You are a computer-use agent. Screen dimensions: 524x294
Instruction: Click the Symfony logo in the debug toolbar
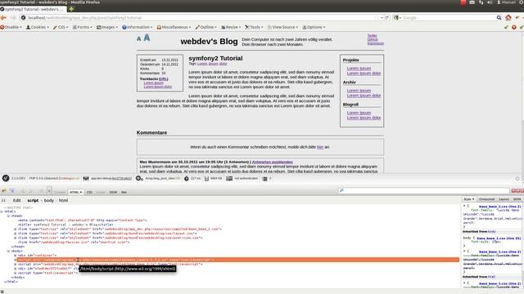(6, 178)
